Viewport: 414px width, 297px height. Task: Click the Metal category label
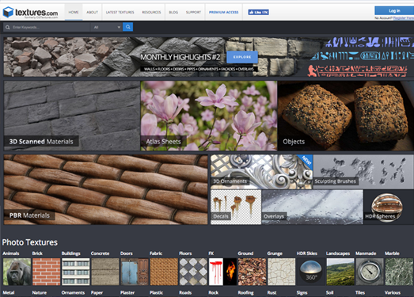9,292
